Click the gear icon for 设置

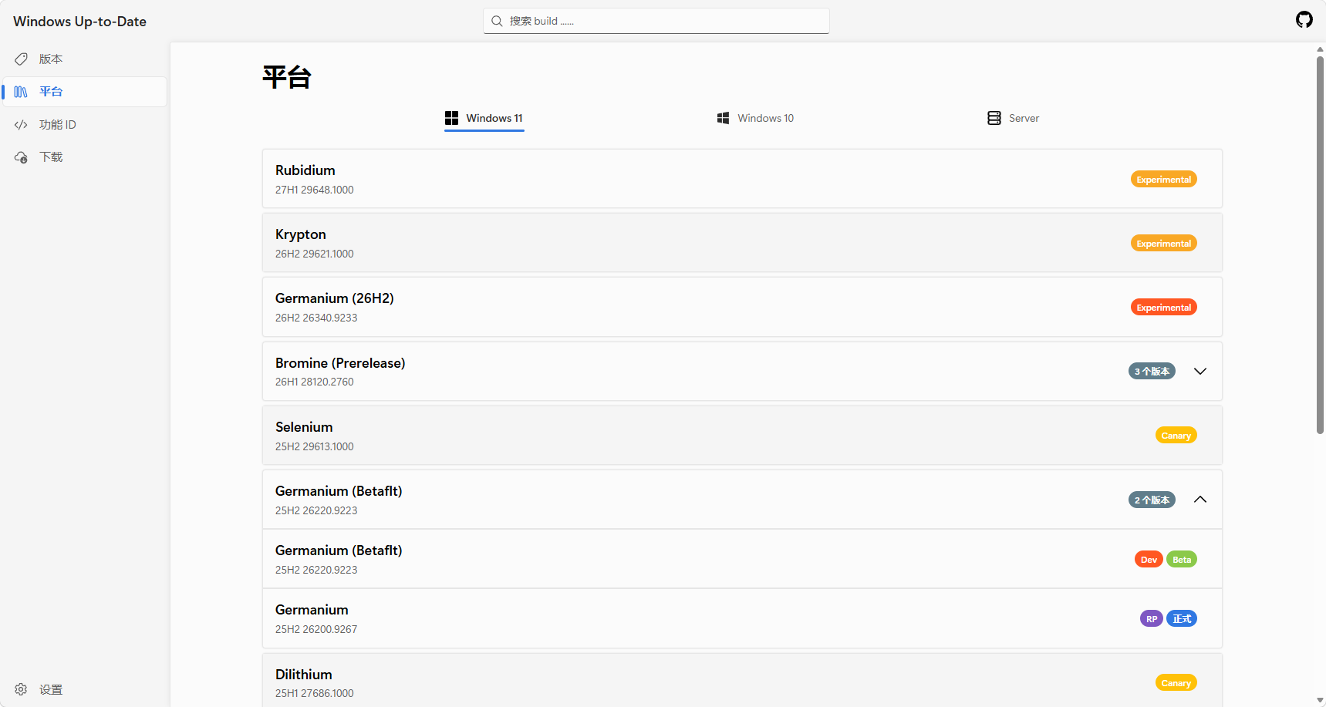[21, 689]
